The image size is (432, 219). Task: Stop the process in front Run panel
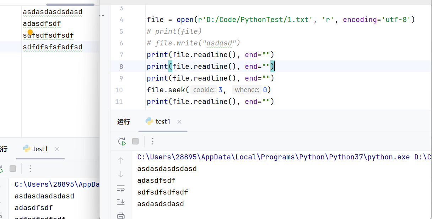coord(135,141)
